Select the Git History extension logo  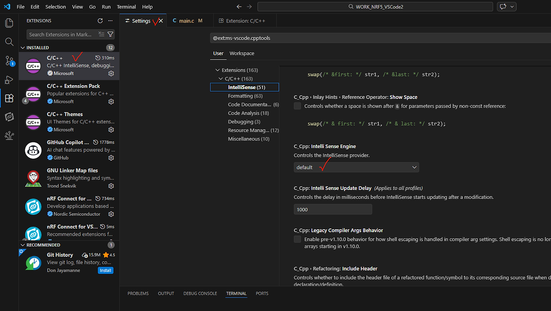pos(33,262)
